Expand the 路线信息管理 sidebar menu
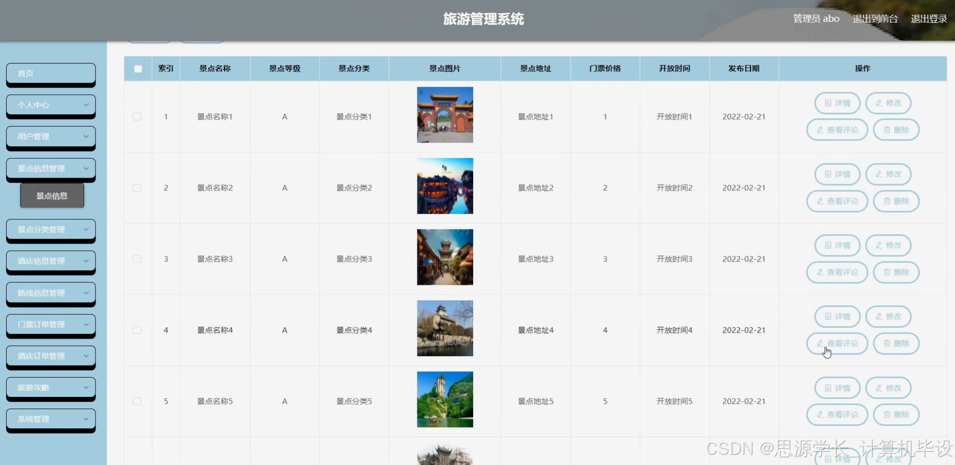Image resolution: width=955 pixels, height=465 pixels. tap(51, 293)
